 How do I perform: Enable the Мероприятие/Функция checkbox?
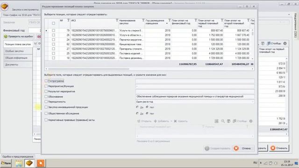coord(46,86)
